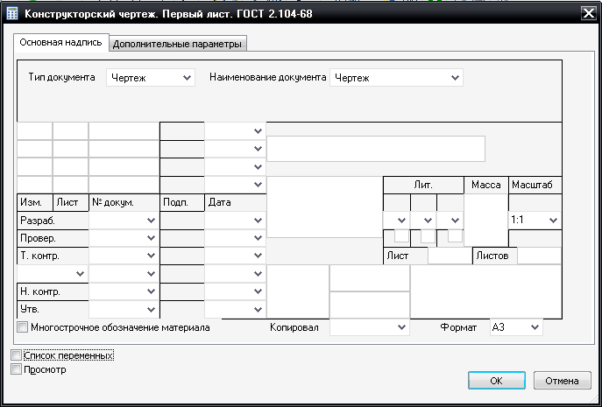Open the Разраб. name dropdown

(x=124, y=221)
